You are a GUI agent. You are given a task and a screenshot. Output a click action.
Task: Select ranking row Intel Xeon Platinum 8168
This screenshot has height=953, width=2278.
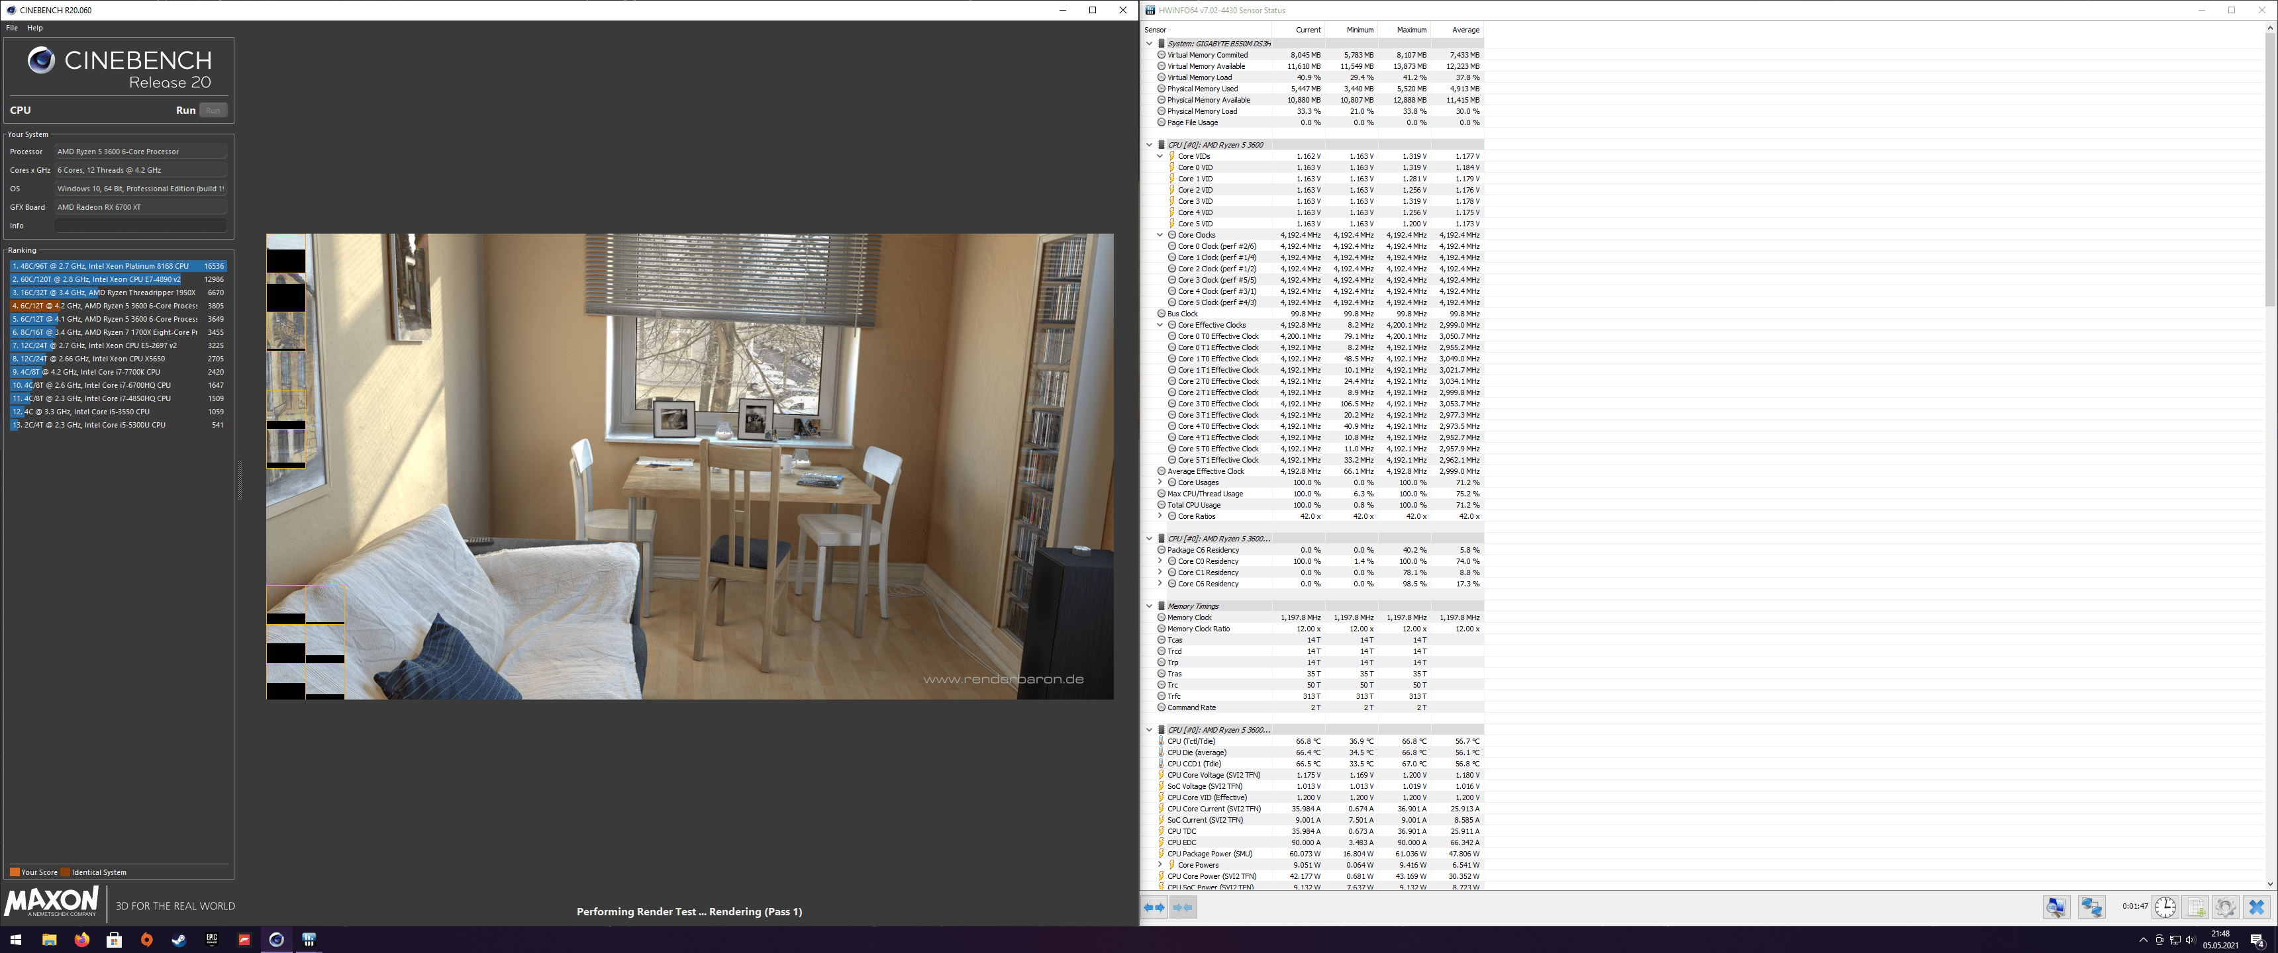119,266
